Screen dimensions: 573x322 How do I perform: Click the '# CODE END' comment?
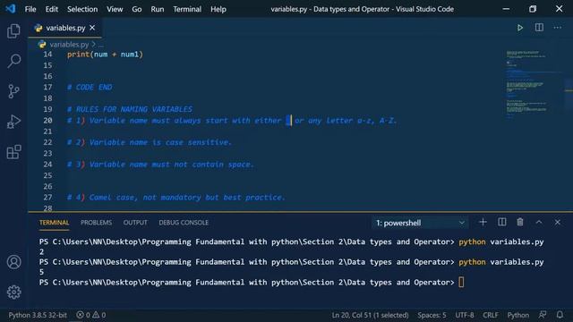tap(90, 88)
